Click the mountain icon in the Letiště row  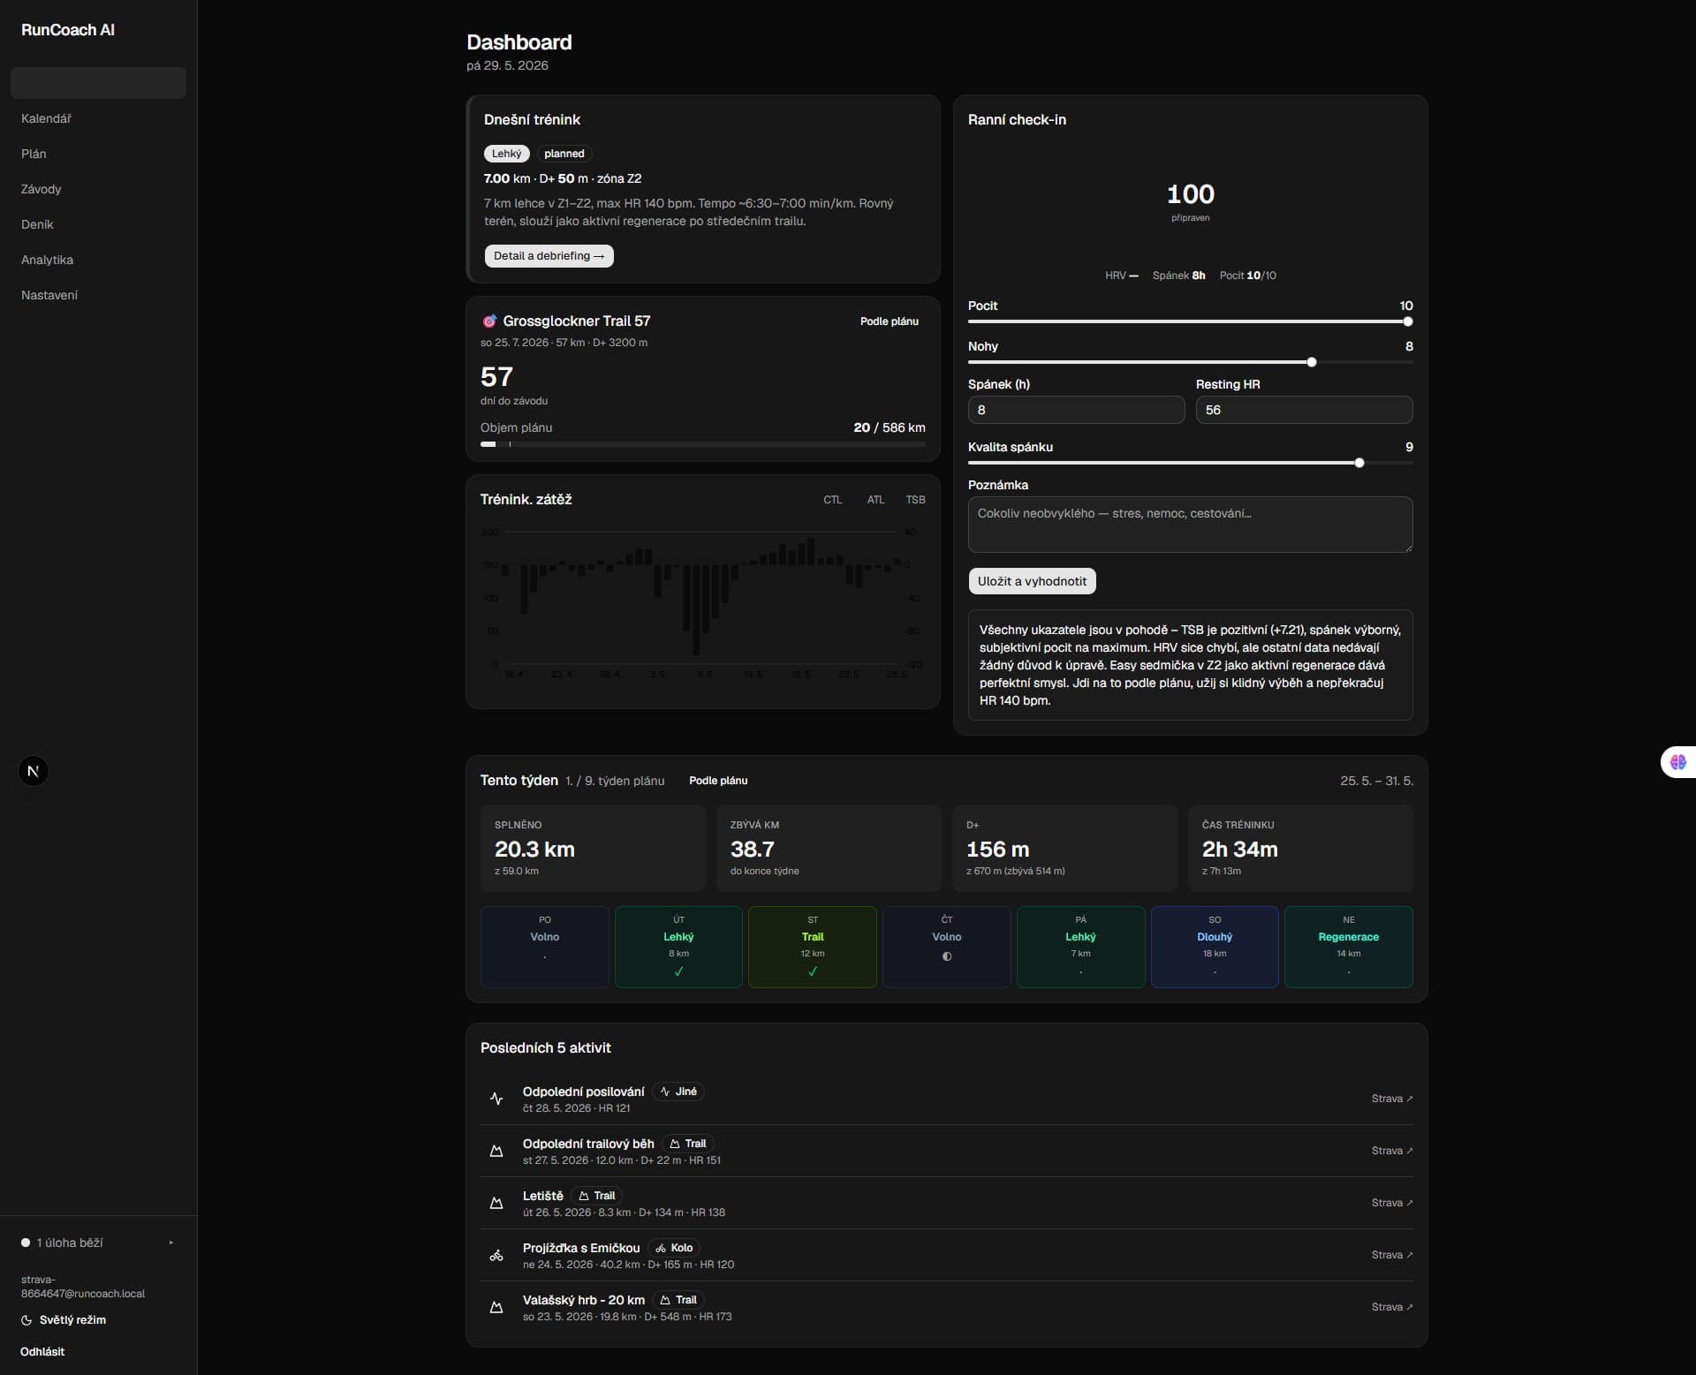496,1203
